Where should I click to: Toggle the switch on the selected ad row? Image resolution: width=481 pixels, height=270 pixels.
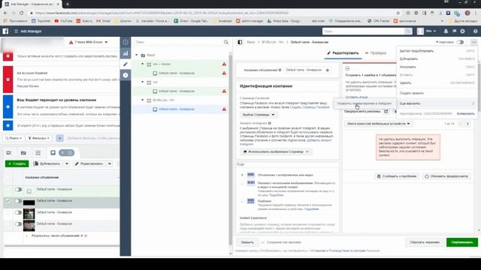coord(18,201)
